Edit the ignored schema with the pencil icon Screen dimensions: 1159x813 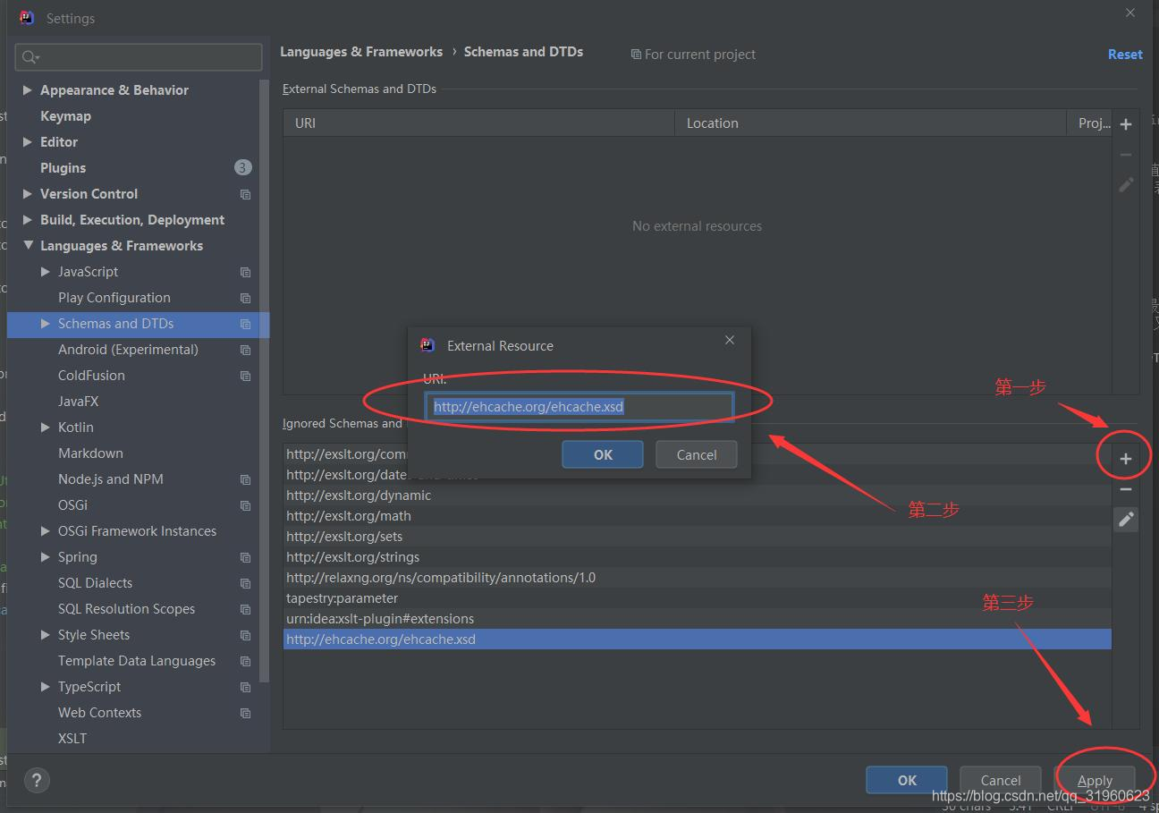pyautogui.click(x=1126, y=519)
